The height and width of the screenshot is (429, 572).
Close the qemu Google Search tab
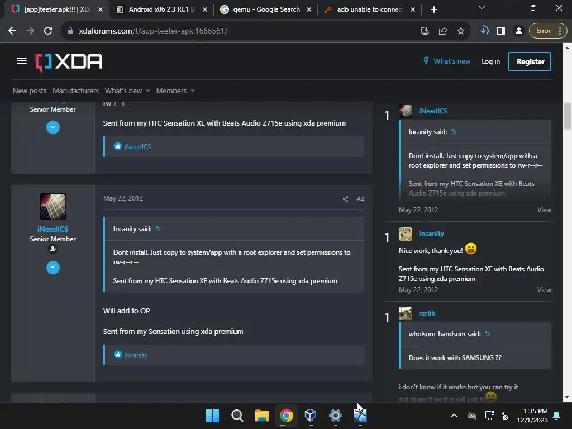click(309, 9)
